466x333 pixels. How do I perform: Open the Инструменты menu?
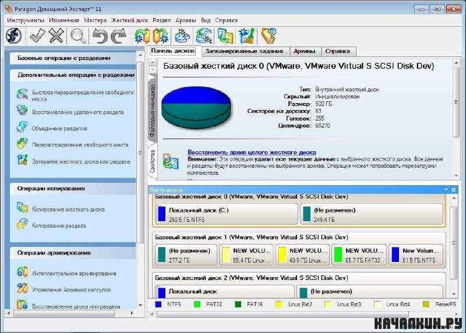click(26, 20)
